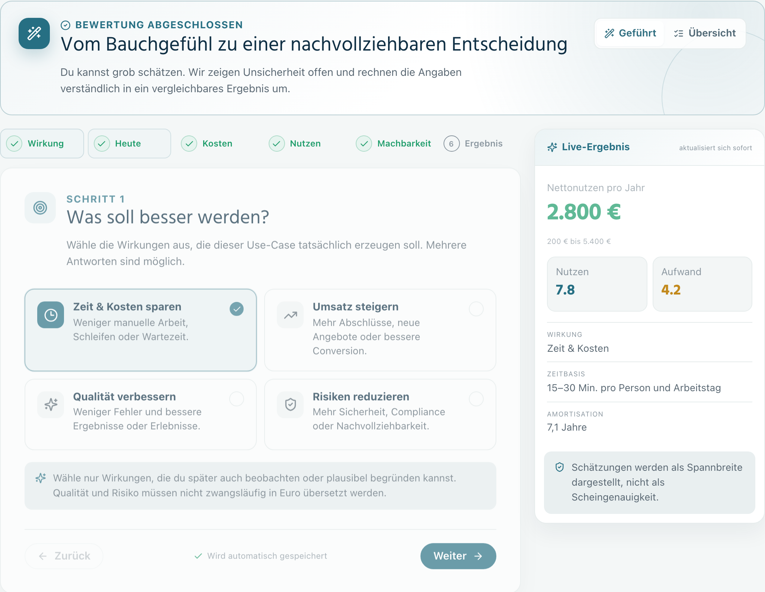Click the left arrow icon in the Zurück button
The height and width of the screenshot is (592, 765).
(x=43, y=556)
